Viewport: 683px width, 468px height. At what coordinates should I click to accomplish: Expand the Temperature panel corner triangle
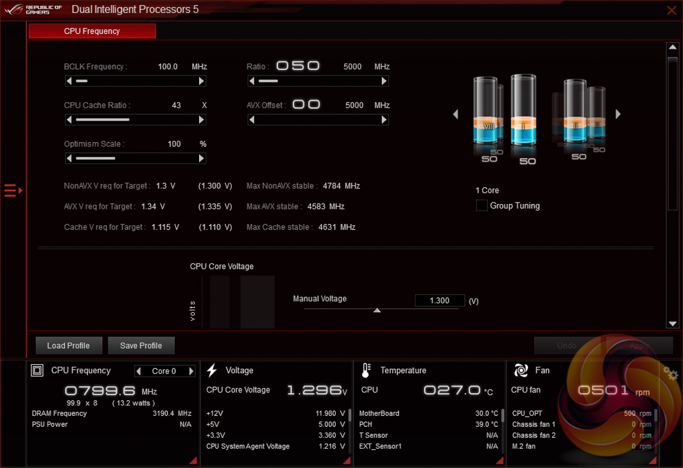499,460
